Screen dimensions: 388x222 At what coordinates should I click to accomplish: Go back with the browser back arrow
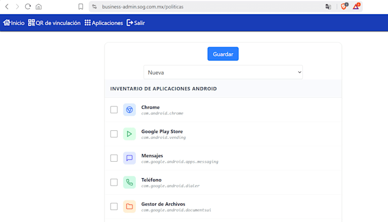7,7
